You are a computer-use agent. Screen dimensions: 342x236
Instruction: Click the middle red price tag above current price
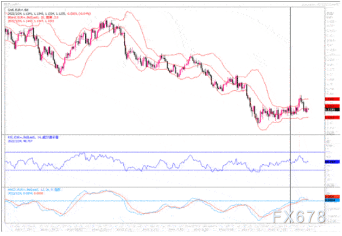pos(332,106)
